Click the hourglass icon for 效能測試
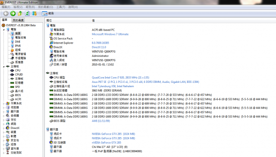 pyautogui.click(x=8, y=153)
